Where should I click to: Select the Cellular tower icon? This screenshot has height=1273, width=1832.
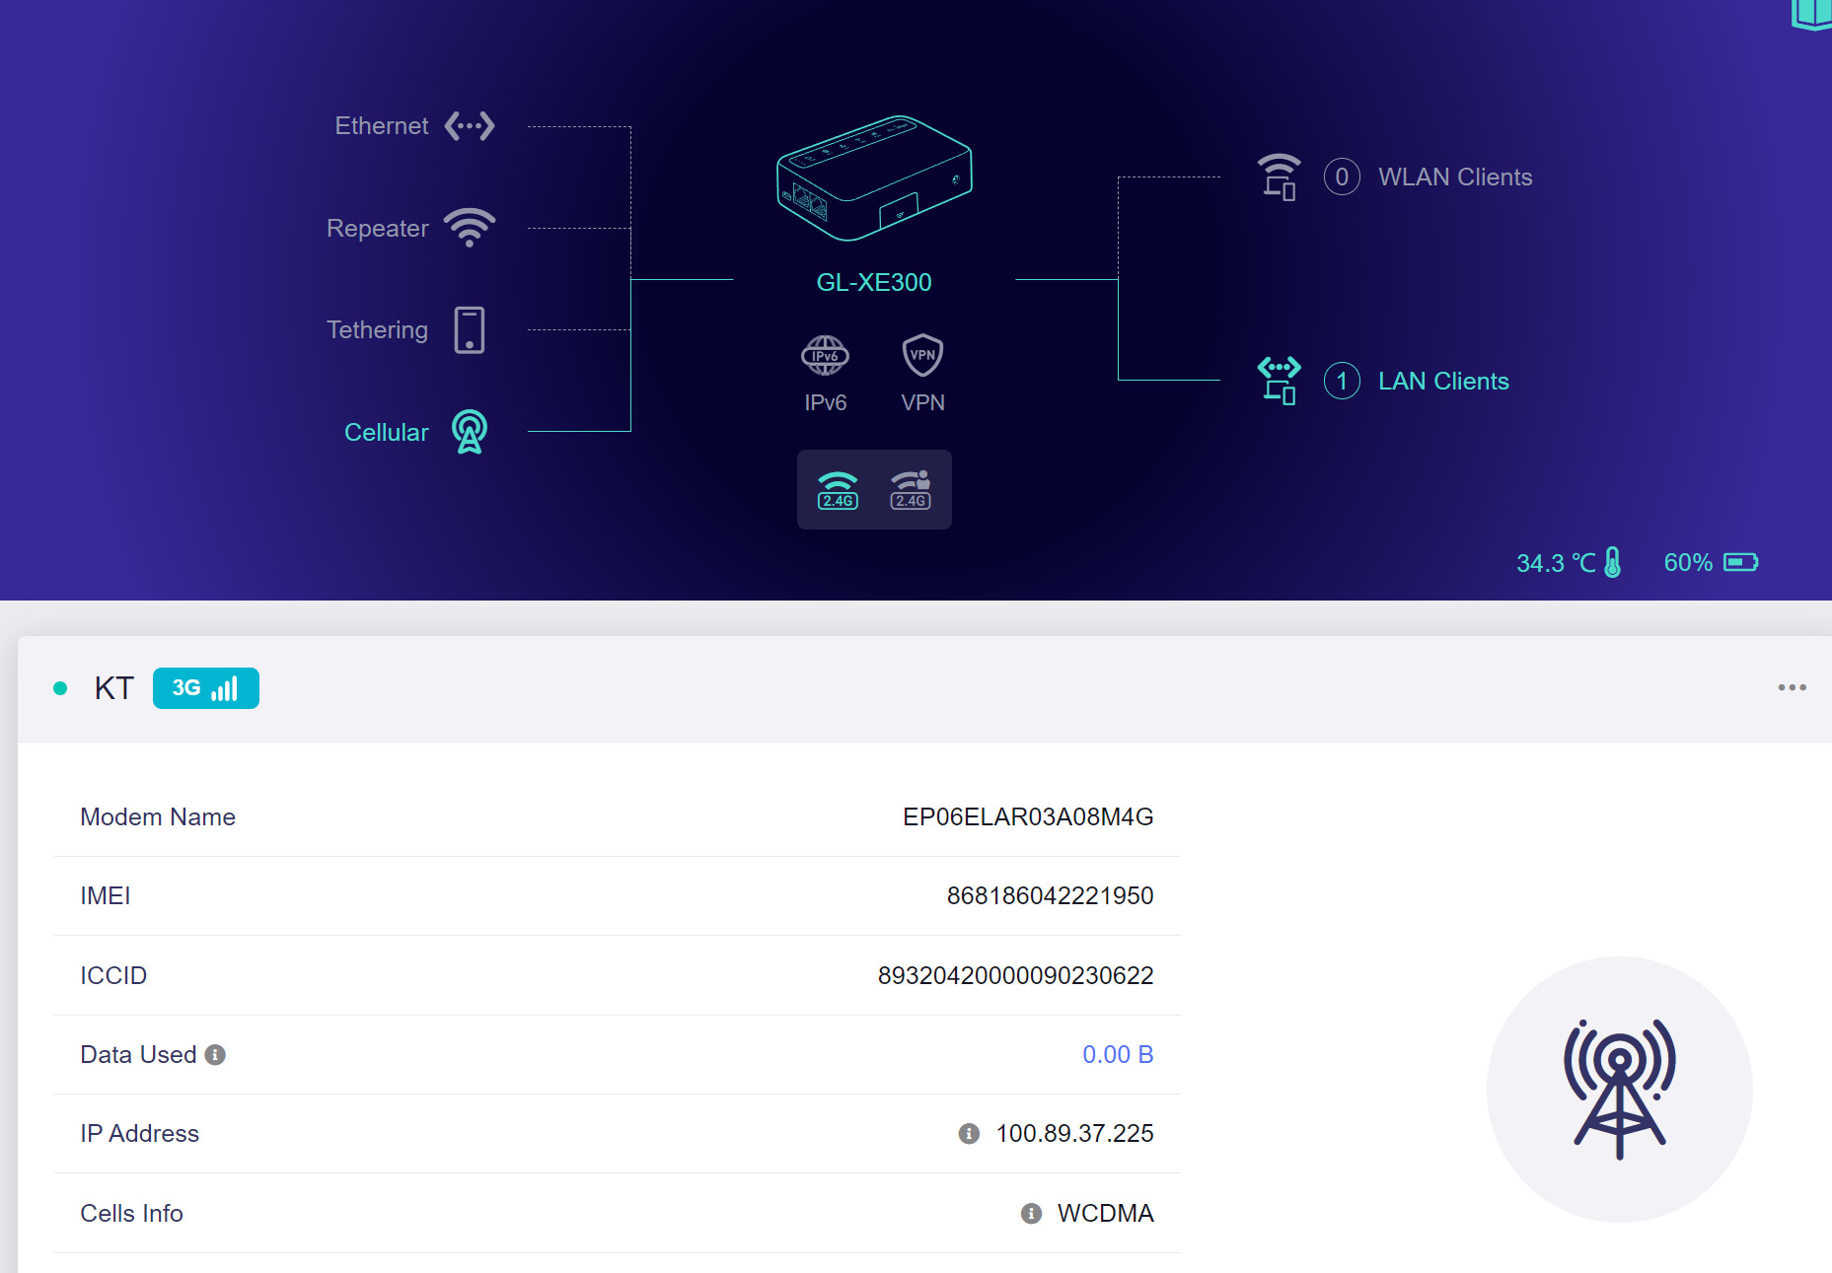(x=470, y=432)
